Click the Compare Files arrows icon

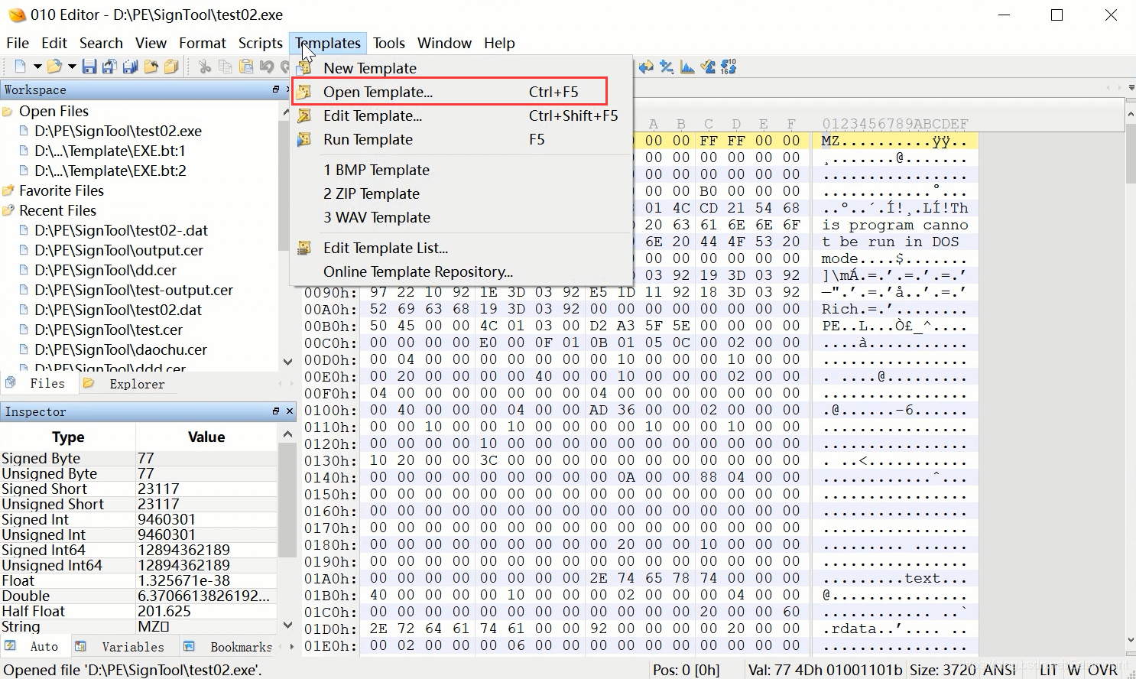(x=646, y=67)
